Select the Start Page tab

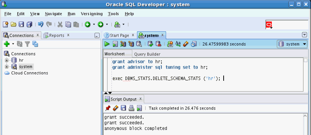tap(119, 36)
